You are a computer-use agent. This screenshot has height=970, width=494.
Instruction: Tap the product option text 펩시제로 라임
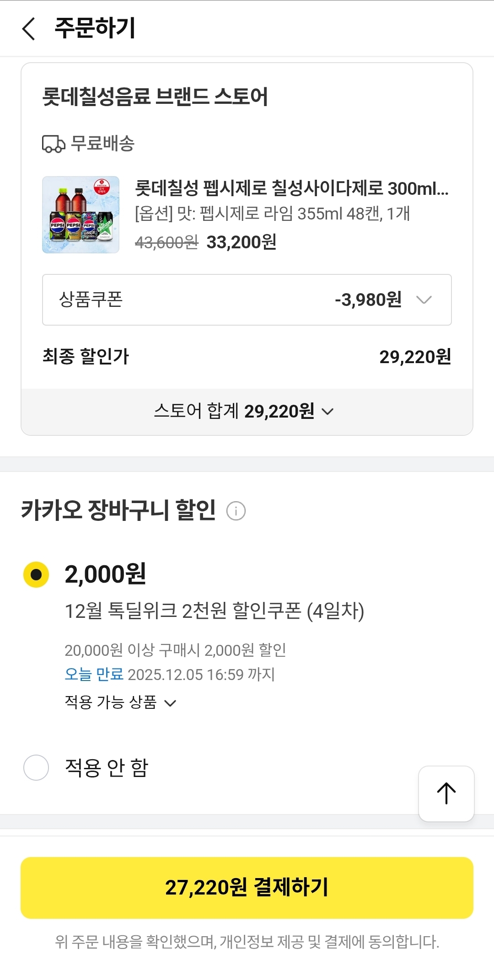point(272,214)
